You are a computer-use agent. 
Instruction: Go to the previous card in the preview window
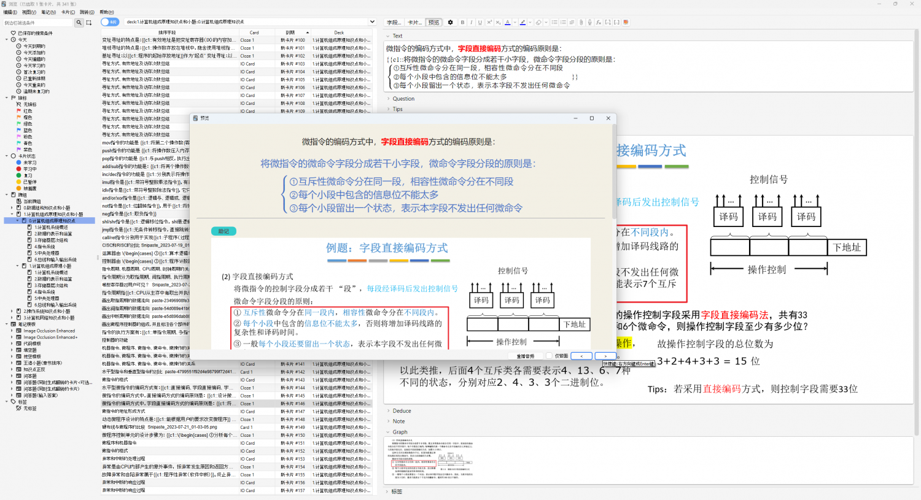pos(581,356)
